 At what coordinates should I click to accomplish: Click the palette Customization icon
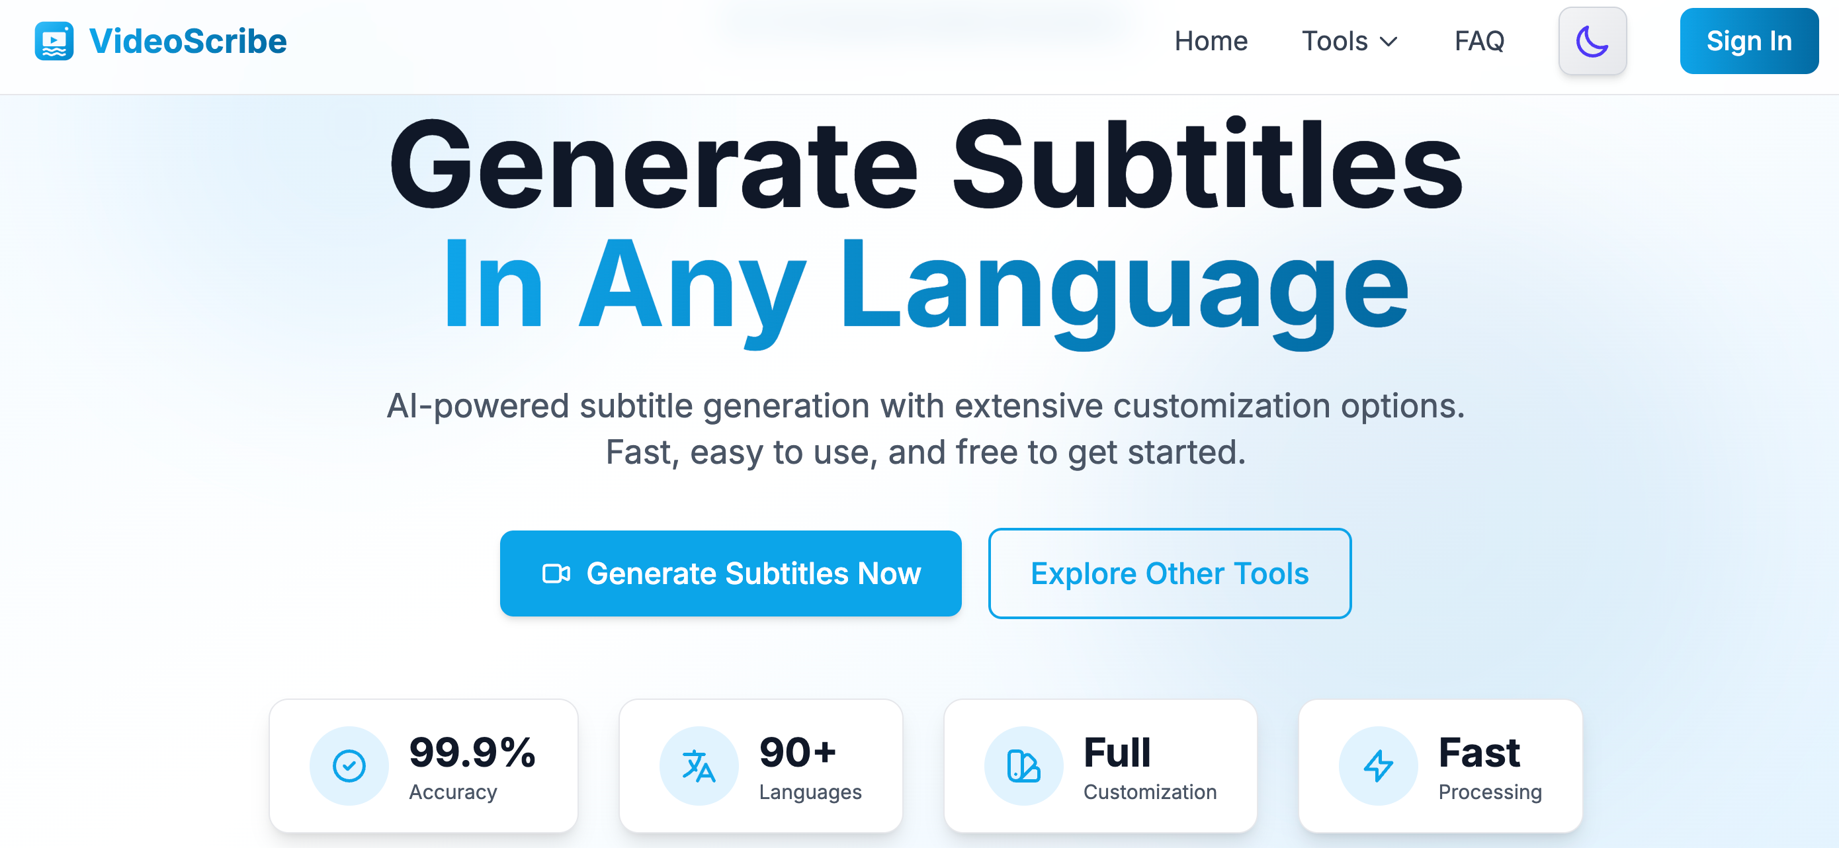pyautogui.click(x=1023, y=766)
